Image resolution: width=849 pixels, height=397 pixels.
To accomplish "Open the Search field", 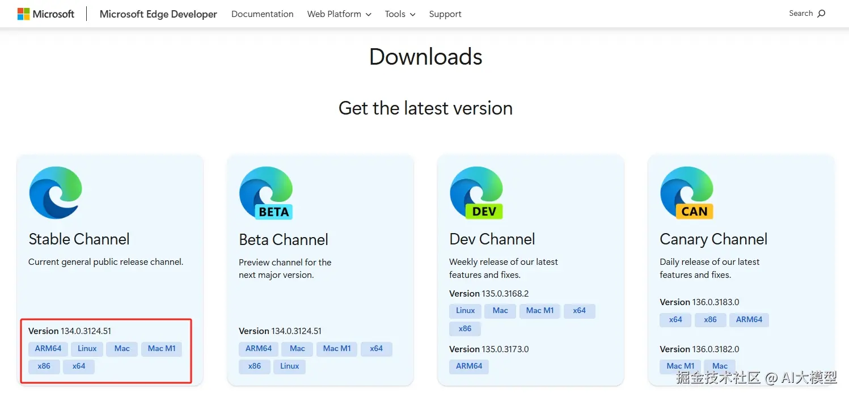I will (807, 14).
